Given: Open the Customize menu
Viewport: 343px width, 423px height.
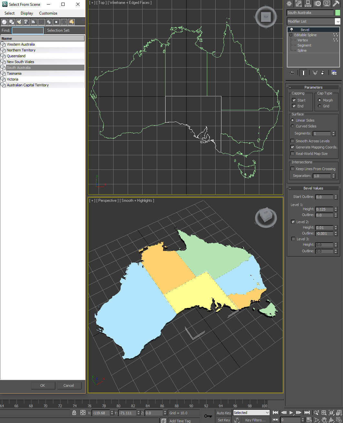Looking at the screenshot, I should 48,13.
